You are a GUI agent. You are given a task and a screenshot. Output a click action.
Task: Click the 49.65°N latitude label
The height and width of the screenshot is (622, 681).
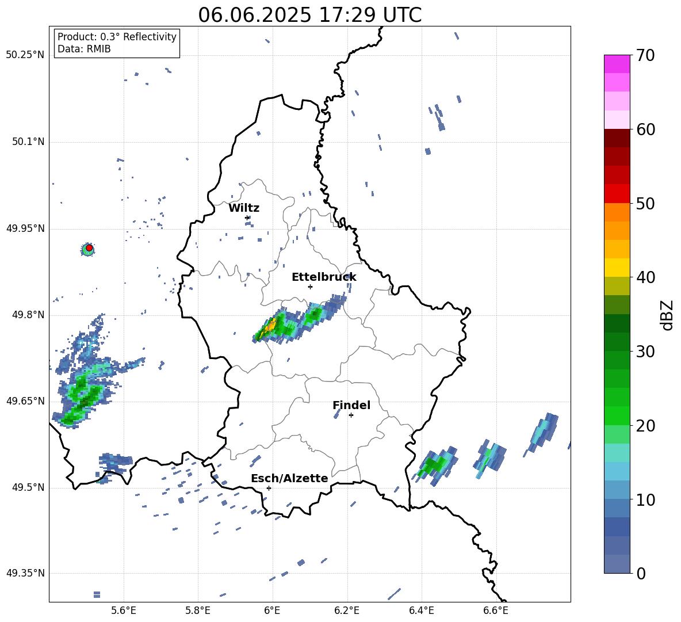(x=25, y=401)
